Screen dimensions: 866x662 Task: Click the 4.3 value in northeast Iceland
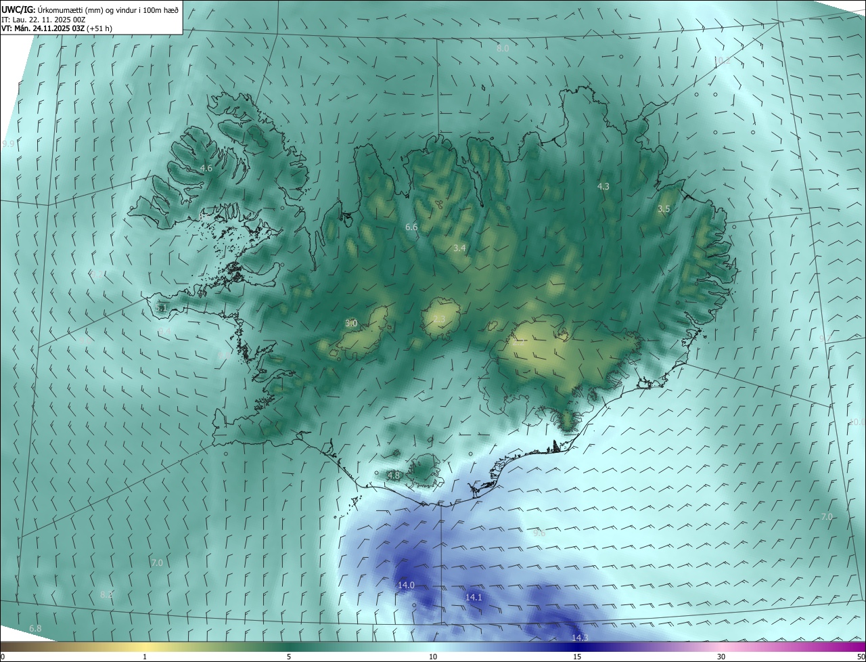pyautogui.click(x=603, y=186)
